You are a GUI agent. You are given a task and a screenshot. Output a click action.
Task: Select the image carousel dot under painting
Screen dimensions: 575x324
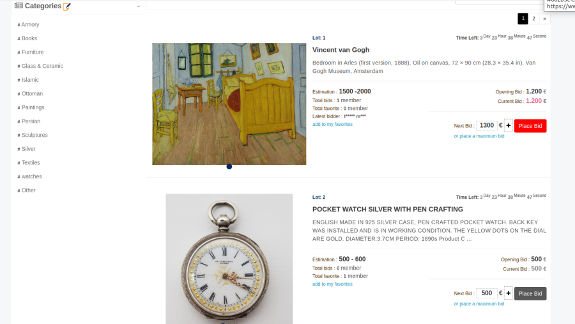[x=229, y=167]
